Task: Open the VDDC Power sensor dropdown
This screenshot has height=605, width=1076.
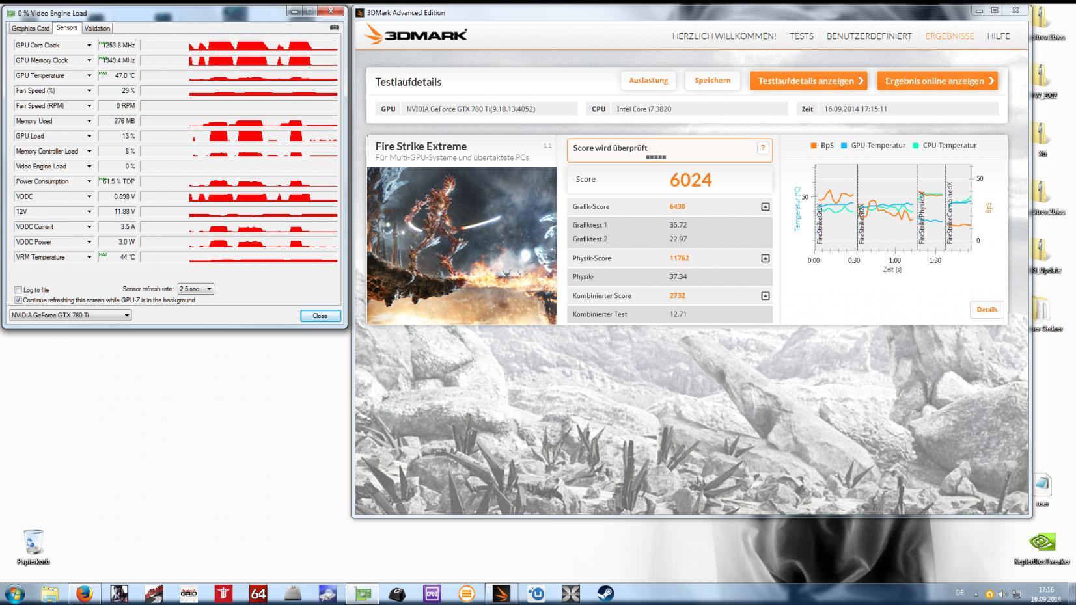Action: coord(89,242)
